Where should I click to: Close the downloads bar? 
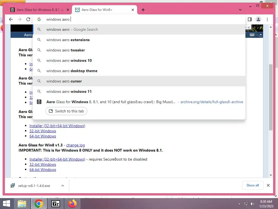268,185
